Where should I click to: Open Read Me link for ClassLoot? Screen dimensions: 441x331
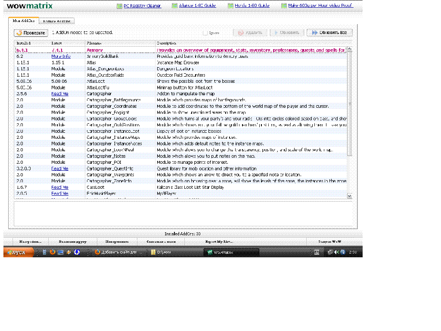point(60,187)
